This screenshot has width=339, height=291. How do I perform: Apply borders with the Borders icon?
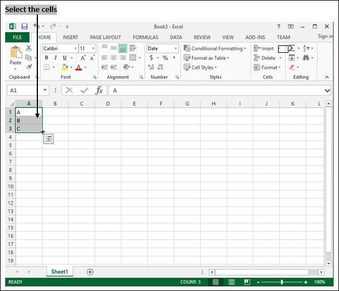(47, 67)
